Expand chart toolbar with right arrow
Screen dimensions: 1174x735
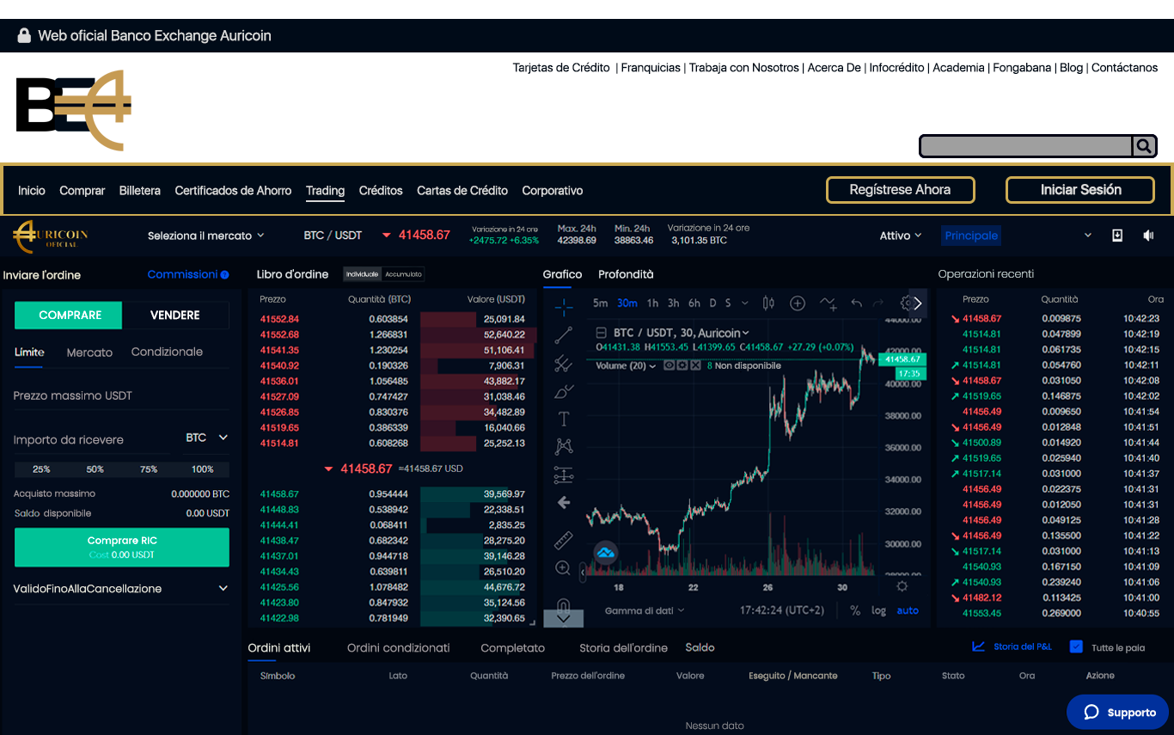(x=917, y=303)
